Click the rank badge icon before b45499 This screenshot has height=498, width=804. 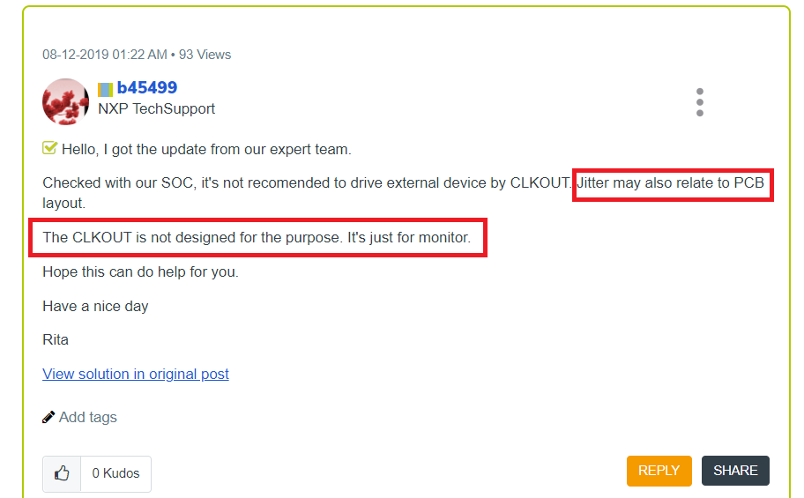[x=105, y=88]
